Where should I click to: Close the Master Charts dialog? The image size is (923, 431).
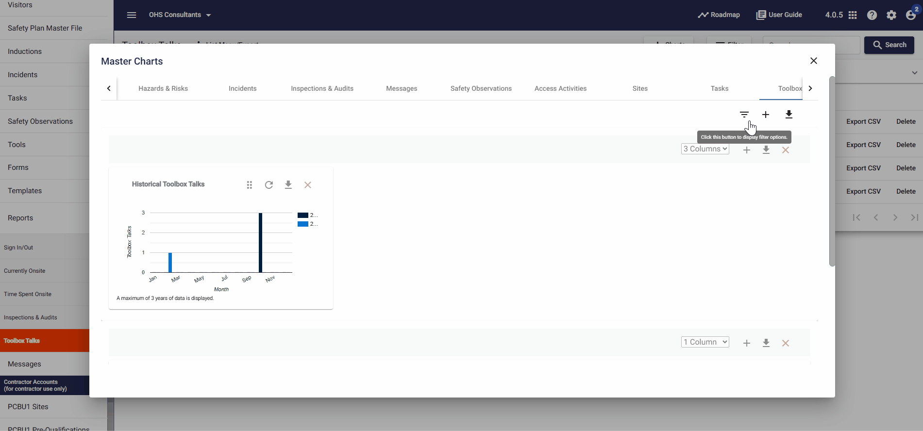pos(814,61)
